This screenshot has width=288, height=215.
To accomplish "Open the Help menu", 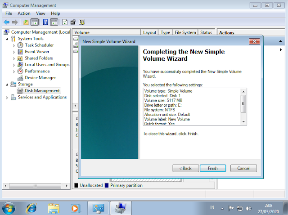I will pyautogui.click(x=55, y=13).
